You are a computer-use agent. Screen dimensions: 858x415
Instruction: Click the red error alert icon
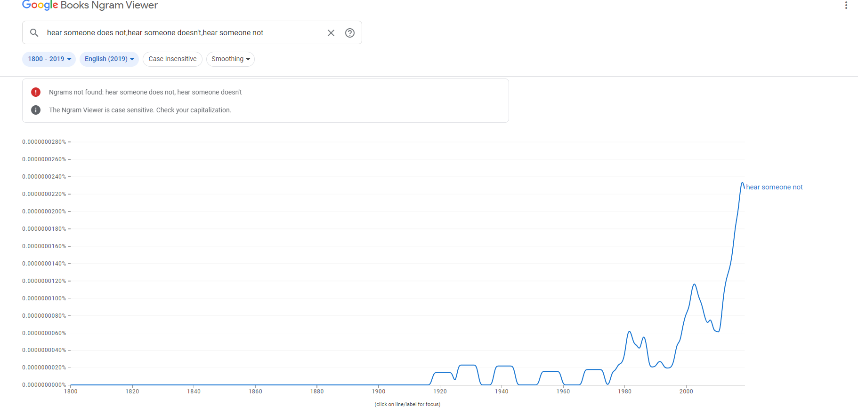point(36,92)
